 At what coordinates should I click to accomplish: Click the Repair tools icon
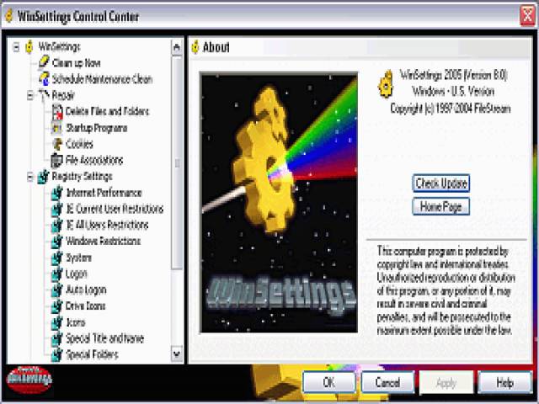click(44, 95)
